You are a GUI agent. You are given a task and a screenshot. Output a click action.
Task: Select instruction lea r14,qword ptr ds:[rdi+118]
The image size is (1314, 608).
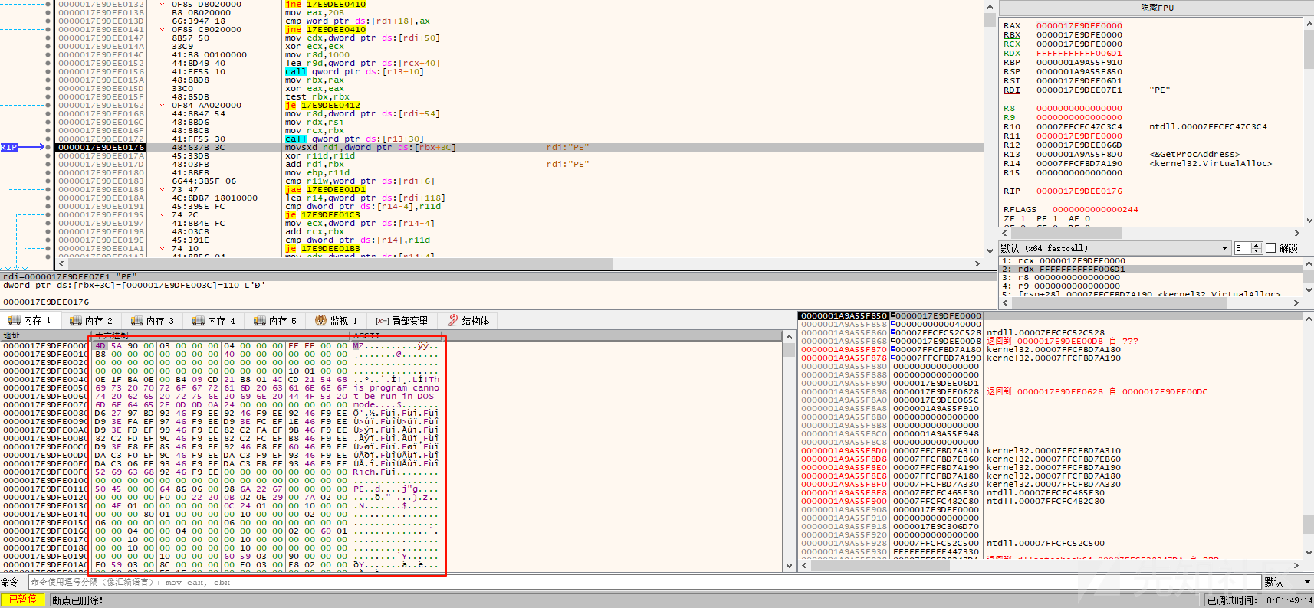(365, 198)
